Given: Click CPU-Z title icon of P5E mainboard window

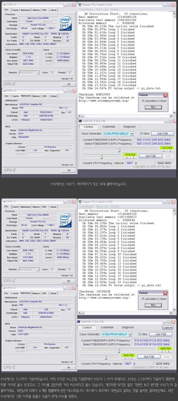Looking at the screenshot, I should [4, 288].
